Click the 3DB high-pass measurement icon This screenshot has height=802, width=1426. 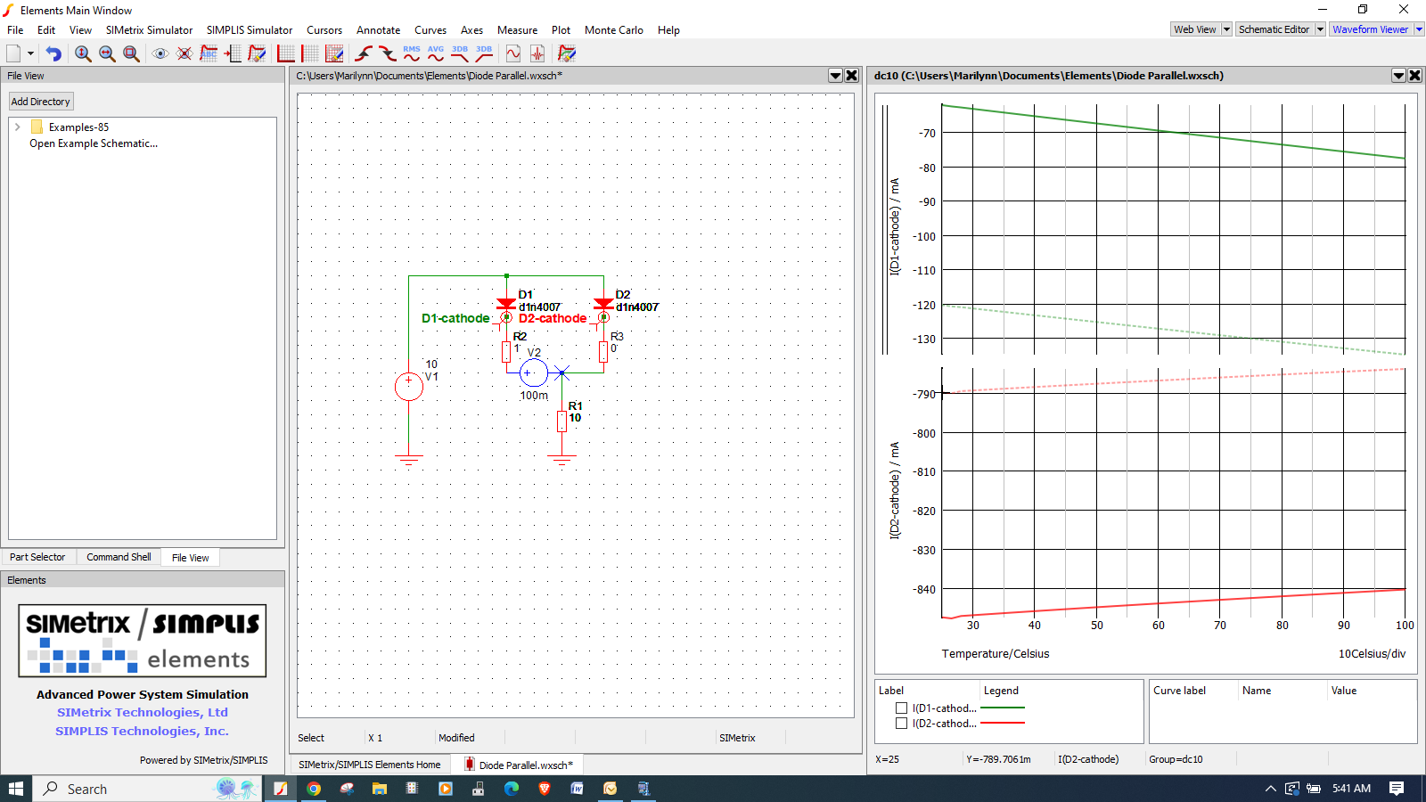tap(484, 53)
